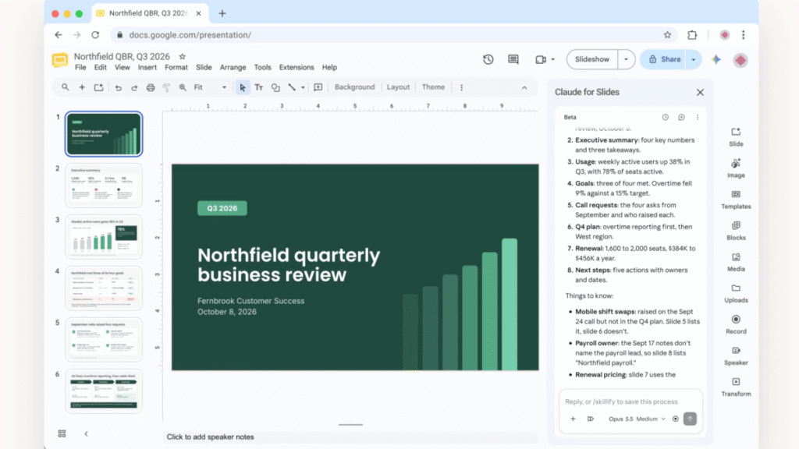Open the video call dropdown arrow
Image resolution: width=799 pixels, height=449 pixels.
click(x=553, y=59)
